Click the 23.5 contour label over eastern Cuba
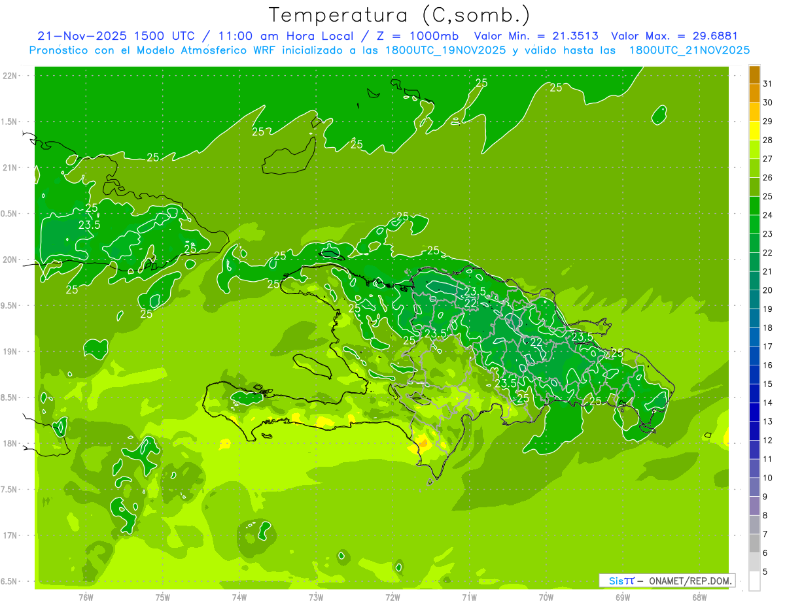 click(x=89, y=225)
